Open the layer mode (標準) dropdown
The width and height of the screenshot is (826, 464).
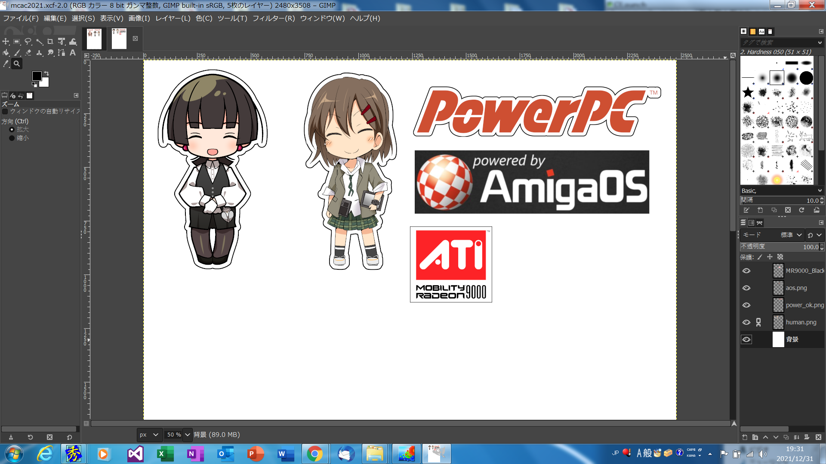click(x=792, y=235)
